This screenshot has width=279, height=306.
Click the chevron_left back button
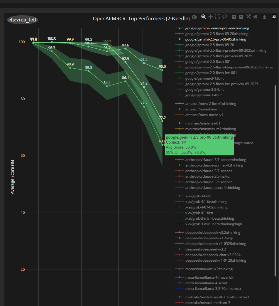click(x=22, y=20)
